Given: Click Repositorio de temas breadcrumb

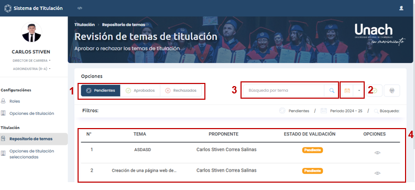Looking at the screenshot, I should [x=124, y=25].
